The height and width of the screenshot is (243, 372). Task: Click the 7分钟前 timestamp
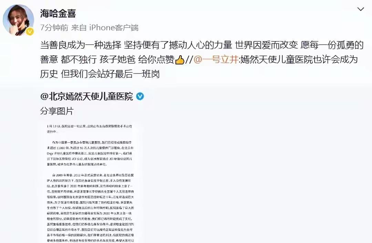pyautogui.click(x=54, y=28)
